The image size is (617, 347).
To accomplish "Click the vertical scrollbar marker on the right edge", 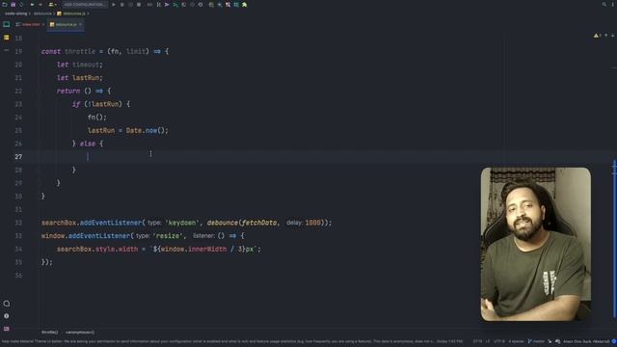I will click(x=614, y=238).
